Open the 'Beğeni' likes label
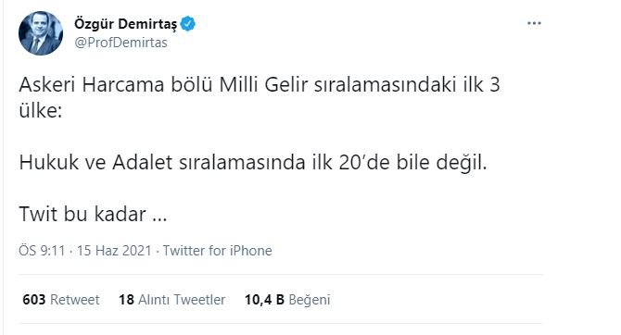Image resolution: width=621 pixels, height=335 pixels. [310, 300]
